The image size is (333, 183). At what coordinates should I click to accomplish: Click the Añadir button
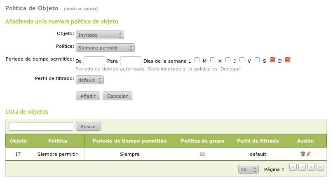coord(88,96)
